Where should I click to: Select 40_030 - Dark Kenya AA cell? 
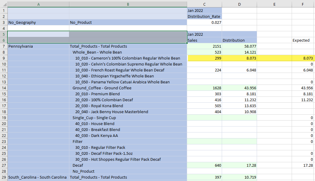click(x=128, y=135)
